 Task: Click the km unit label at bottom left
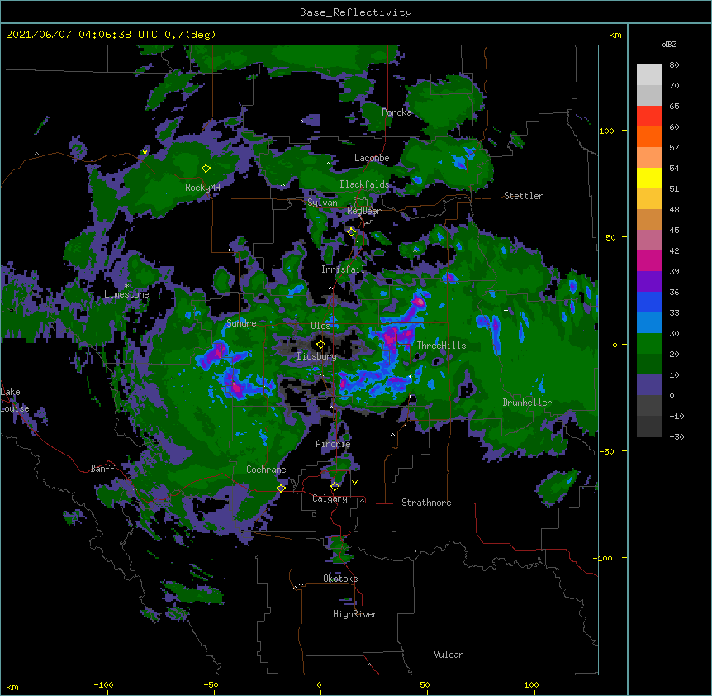click(x=12, y=686)
